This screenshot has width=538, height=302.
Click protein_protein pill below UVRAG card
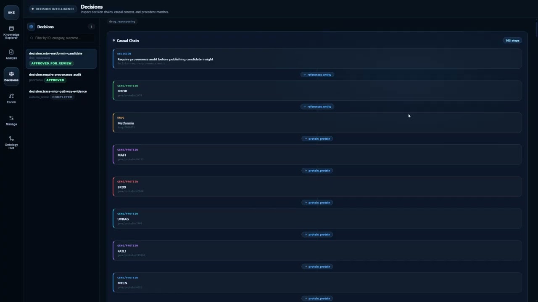point(317,234)
